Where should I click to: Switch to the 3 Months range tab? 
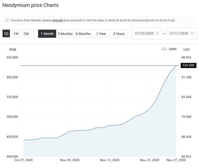pos(65,34)
